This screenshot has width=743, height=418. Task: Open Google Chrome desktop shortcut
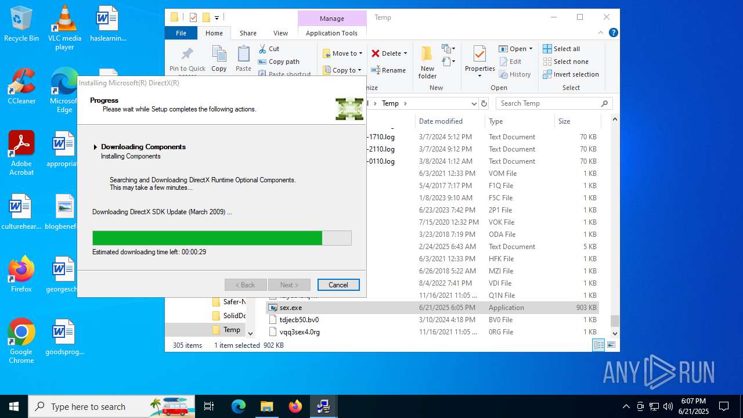tap(21, 341)
